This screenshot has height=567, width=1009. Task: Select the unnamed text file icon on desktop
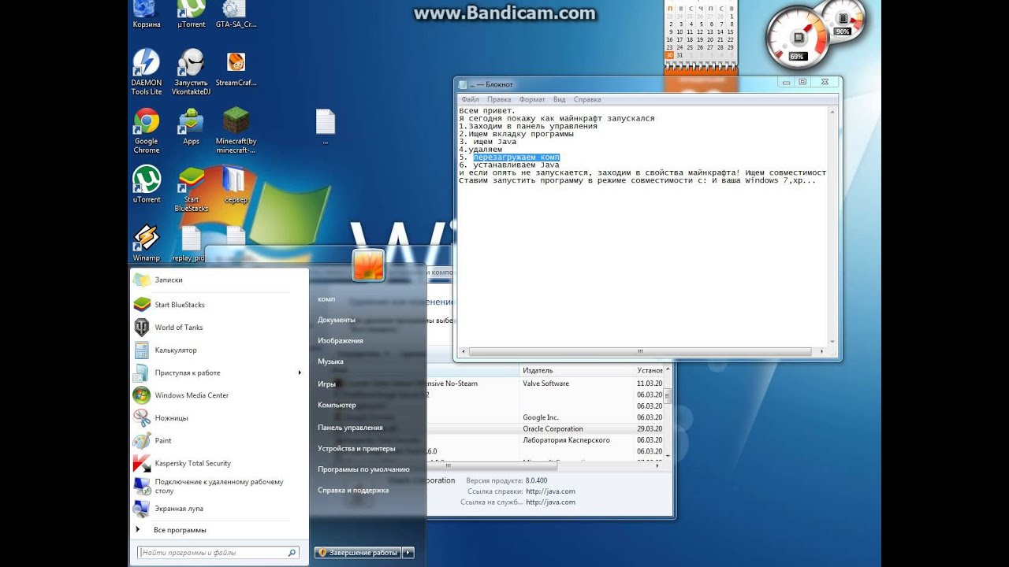325,127
